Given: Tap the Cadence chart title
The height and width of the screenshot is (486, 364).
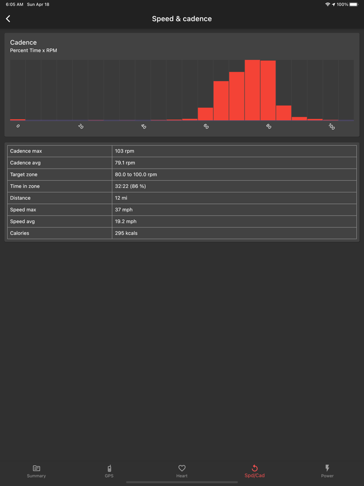Looking at the screenshot, I should tap(23, 43).
